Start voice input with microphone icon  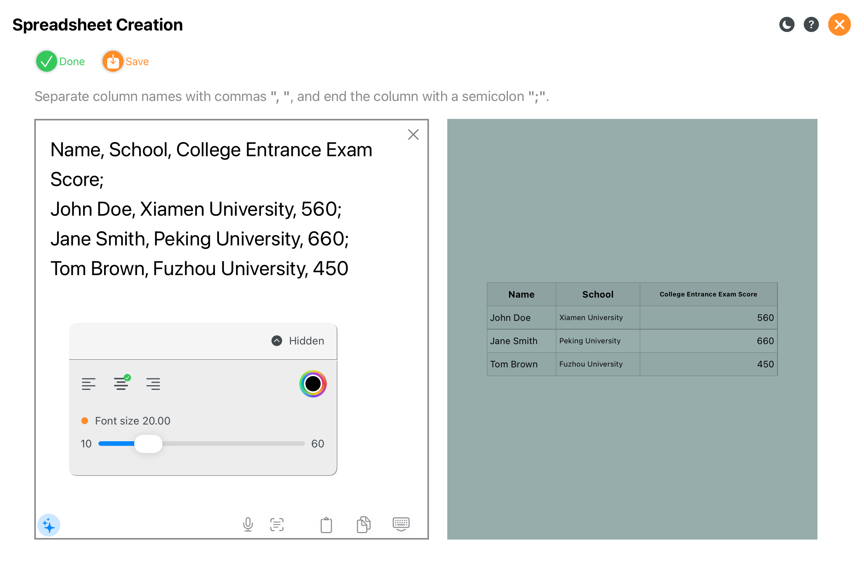[x=248, y=524]
